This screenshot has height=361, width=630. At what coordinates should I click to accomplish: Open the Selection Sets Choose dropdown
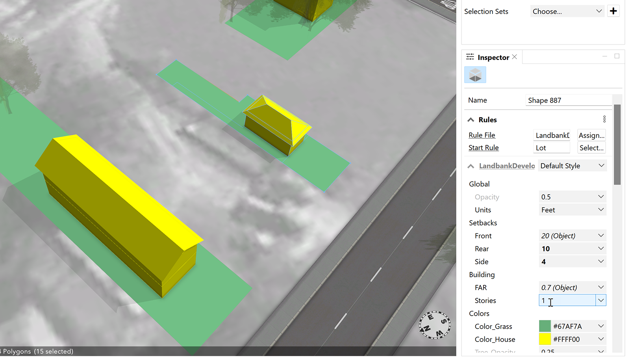pos(567,11)
